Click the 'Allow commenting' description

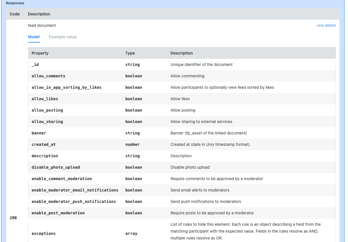click(187, 76)
